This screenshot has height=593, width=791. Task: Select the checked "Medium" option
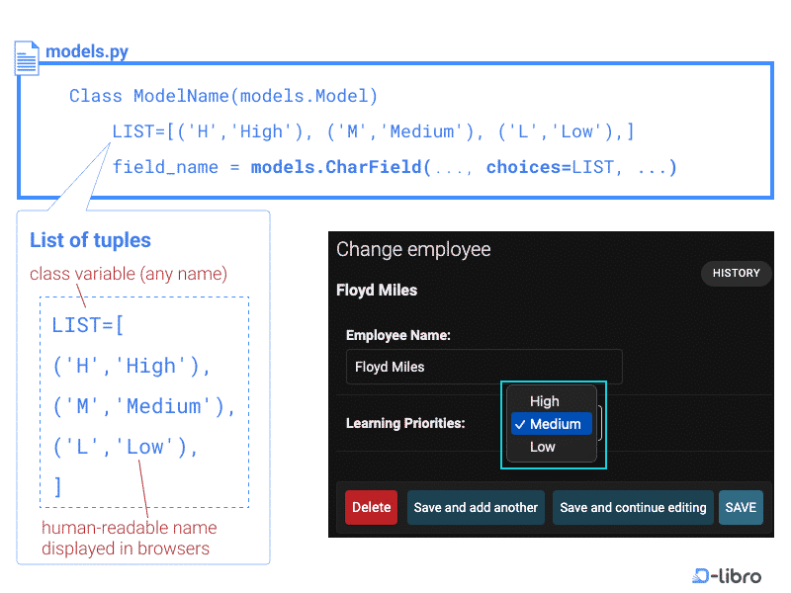tap(551, 423)
